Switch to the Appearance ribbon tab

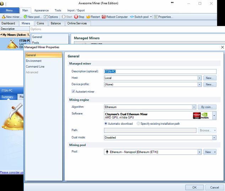click(42, 10)
